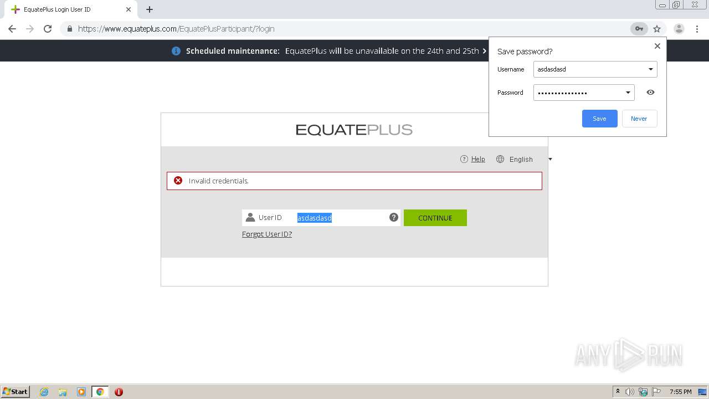Viewport: 709px width, 399px height.
Task: Open the Username dropdown in Save password
Action: (650, 69)
